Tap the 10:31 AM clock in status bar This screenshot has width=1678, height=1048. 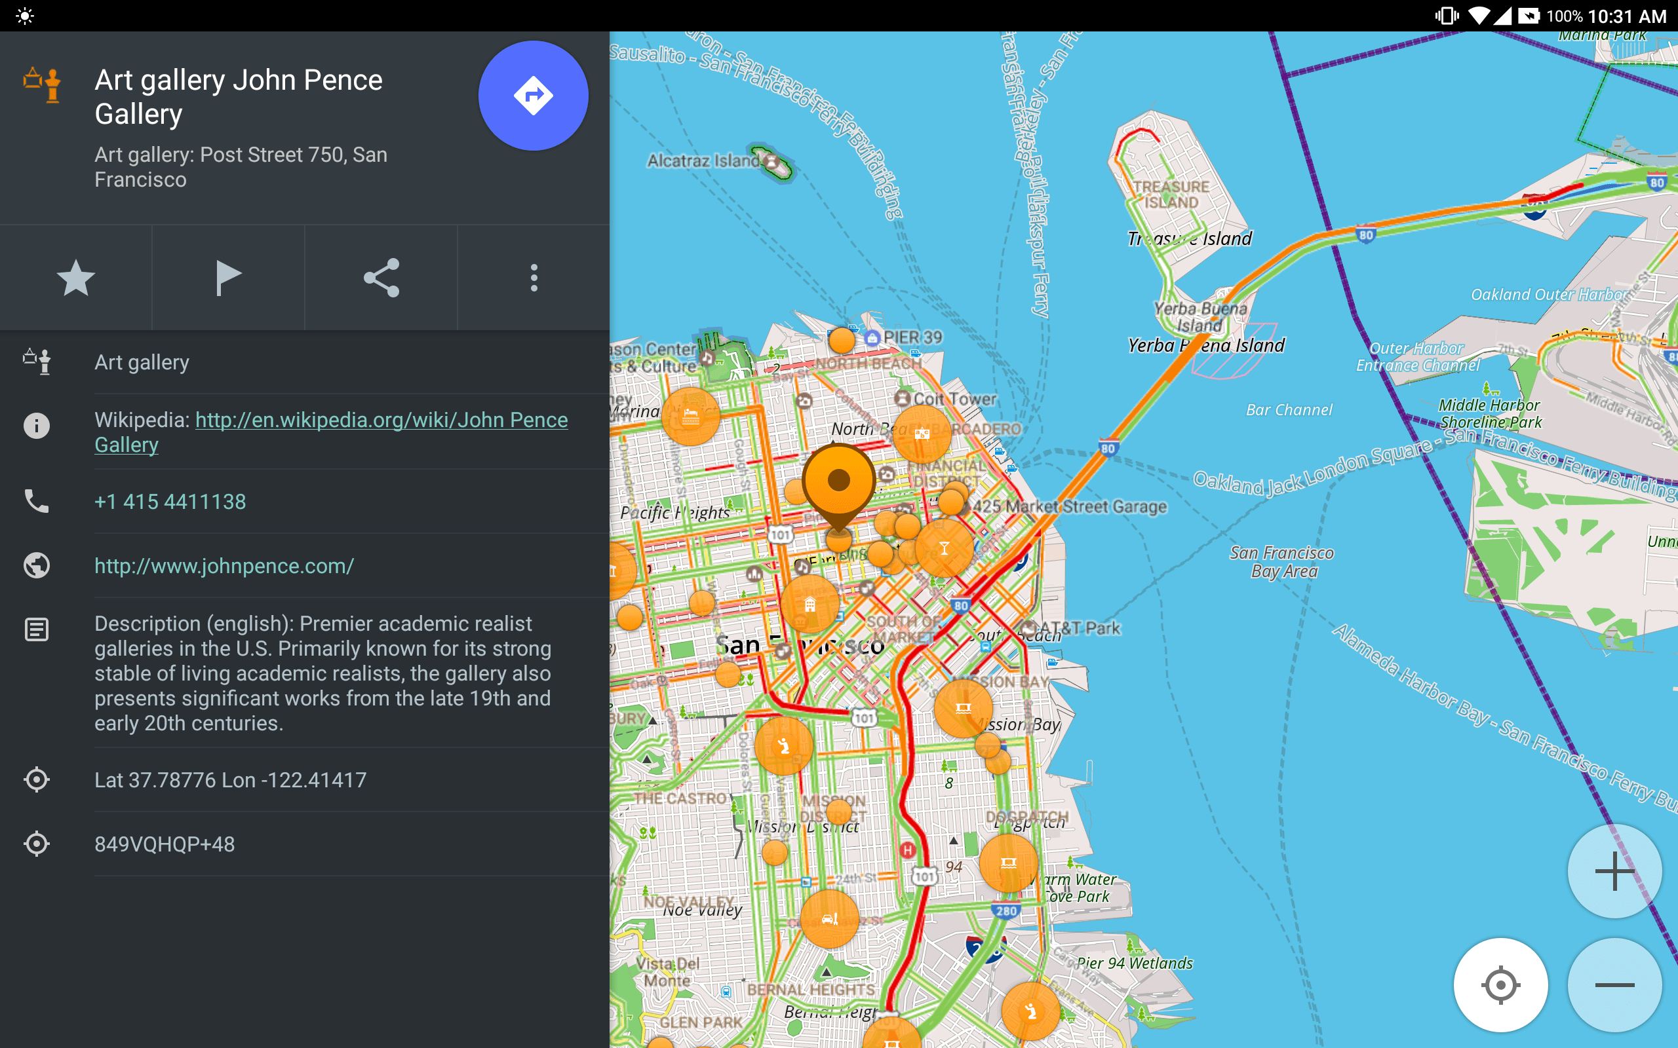(1626, 16)
